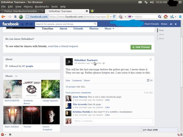
Task: Open the Help menu
Action: [63, 6]
